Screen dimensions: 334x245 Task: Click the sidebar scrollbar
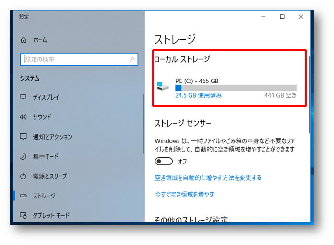click(x=144, y=124)
